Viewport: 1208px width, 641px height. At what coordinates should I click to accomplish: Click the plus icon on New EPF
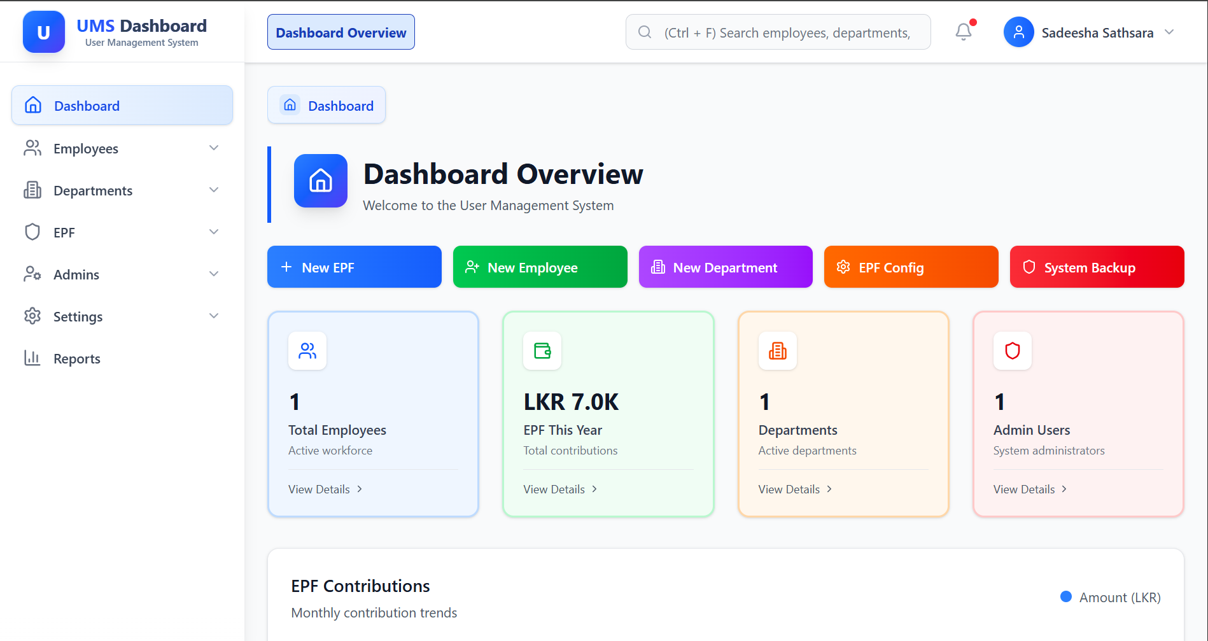(286, 267)
